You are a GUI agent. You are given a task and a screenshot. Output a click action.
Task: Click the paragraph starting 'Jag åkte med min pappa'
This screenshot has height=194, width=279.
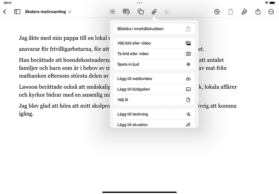click(64, 38)
